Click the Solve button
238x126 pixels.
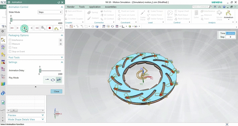point(196,14)
